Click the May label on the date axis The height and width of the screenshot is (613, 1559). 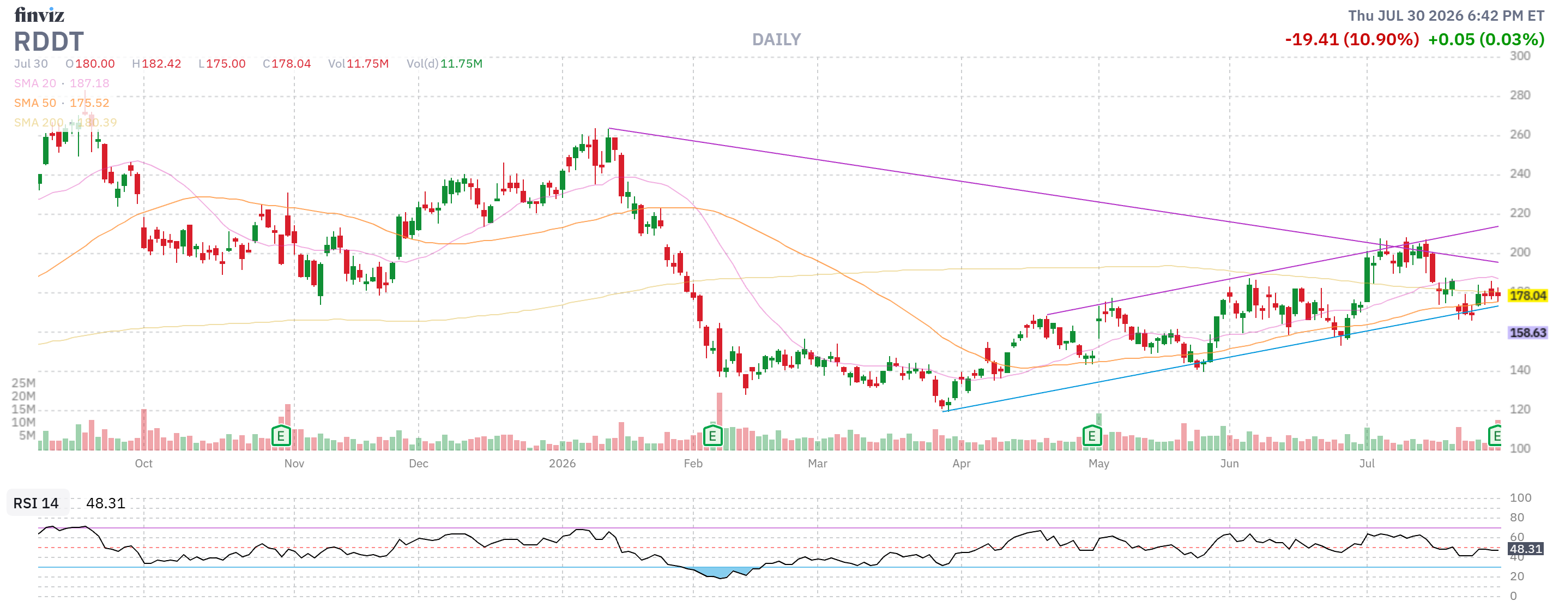(1098, 464)
